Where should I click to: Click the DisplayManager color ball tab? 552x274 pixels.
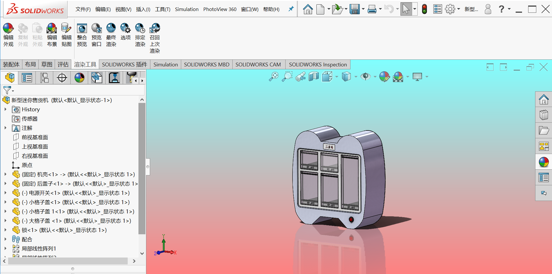click(79, 78)
